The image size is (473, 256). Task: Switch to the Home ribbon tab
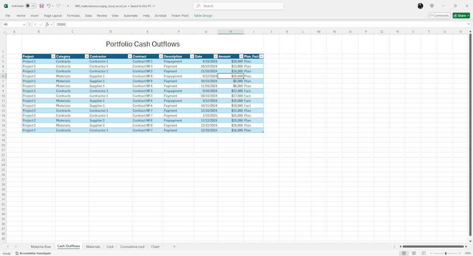(x=21, y=15)
